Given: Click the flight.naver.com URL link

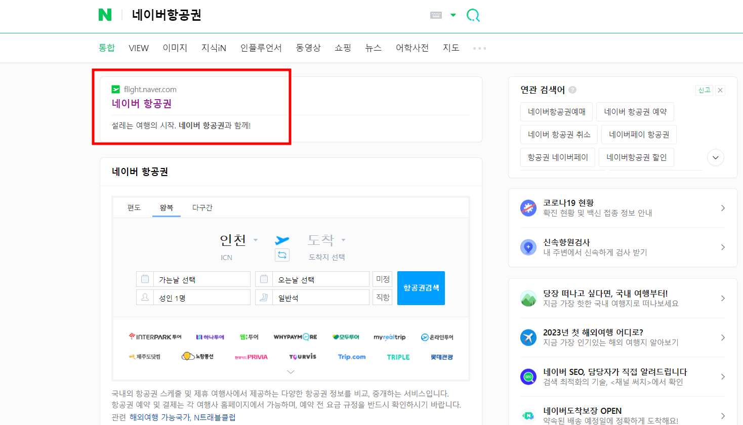Looking at the screenshot, I should tap(150, 90).
